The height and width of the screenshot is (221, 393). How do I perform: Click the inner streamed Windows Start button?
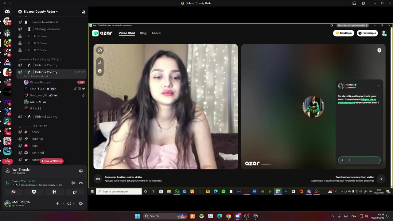92,192
